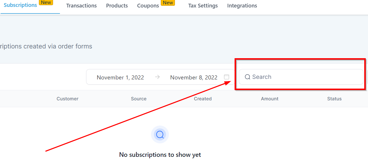Navigate to the Integrations tab
368x166 pixels.
point(242,6)
